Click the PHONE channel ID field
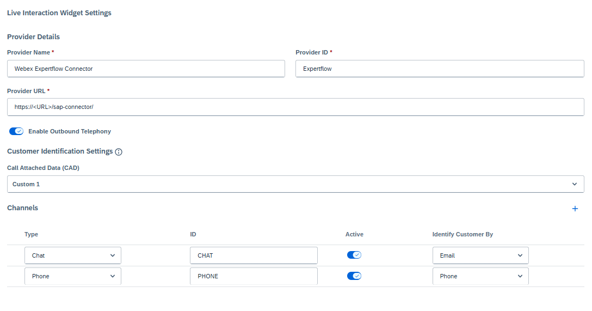592x311 pixels. click(254, 276)
